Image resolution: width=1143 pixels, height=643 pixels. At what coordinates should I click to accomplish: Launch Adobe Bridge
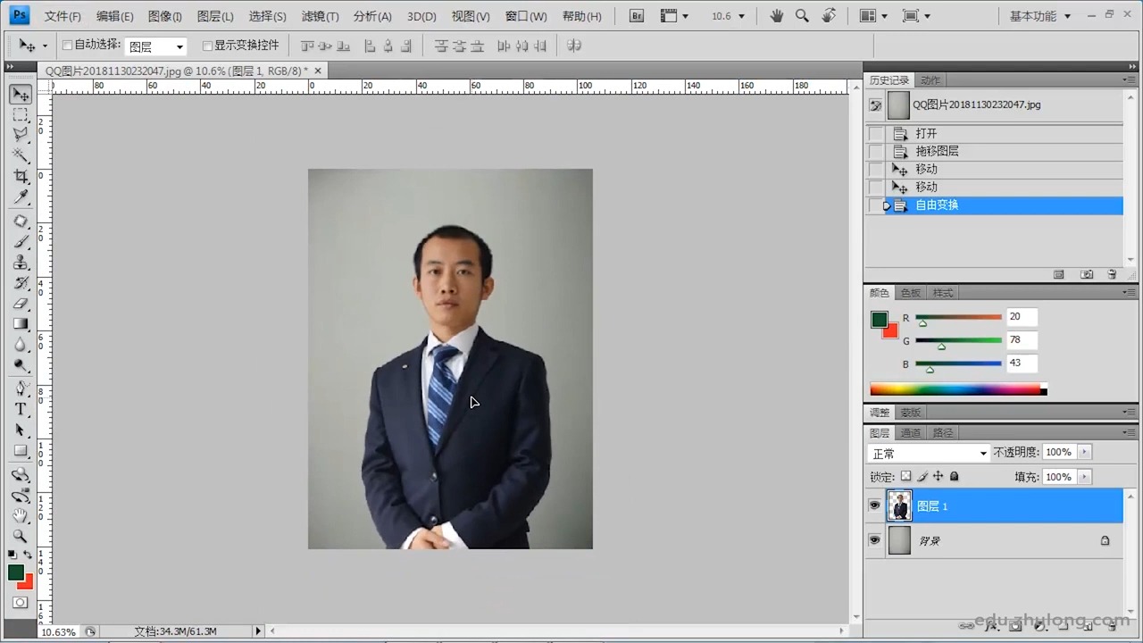click(637, 16)
